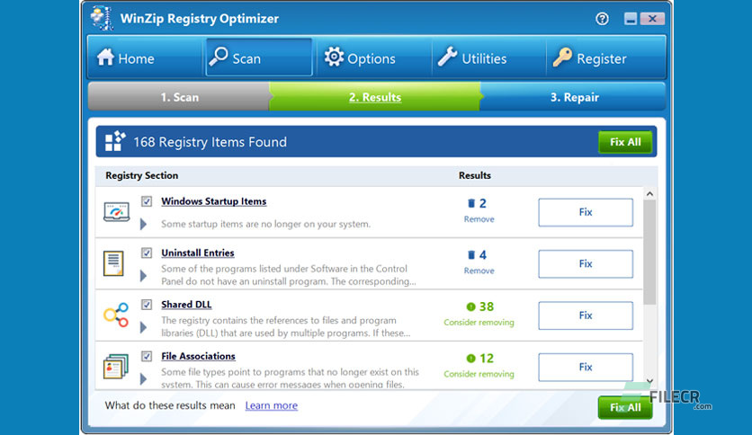Viewport: 752px width, 435px height.
Task: Go back to step 1. Scan
Action: pyautogui.click(x=179, y=97)
